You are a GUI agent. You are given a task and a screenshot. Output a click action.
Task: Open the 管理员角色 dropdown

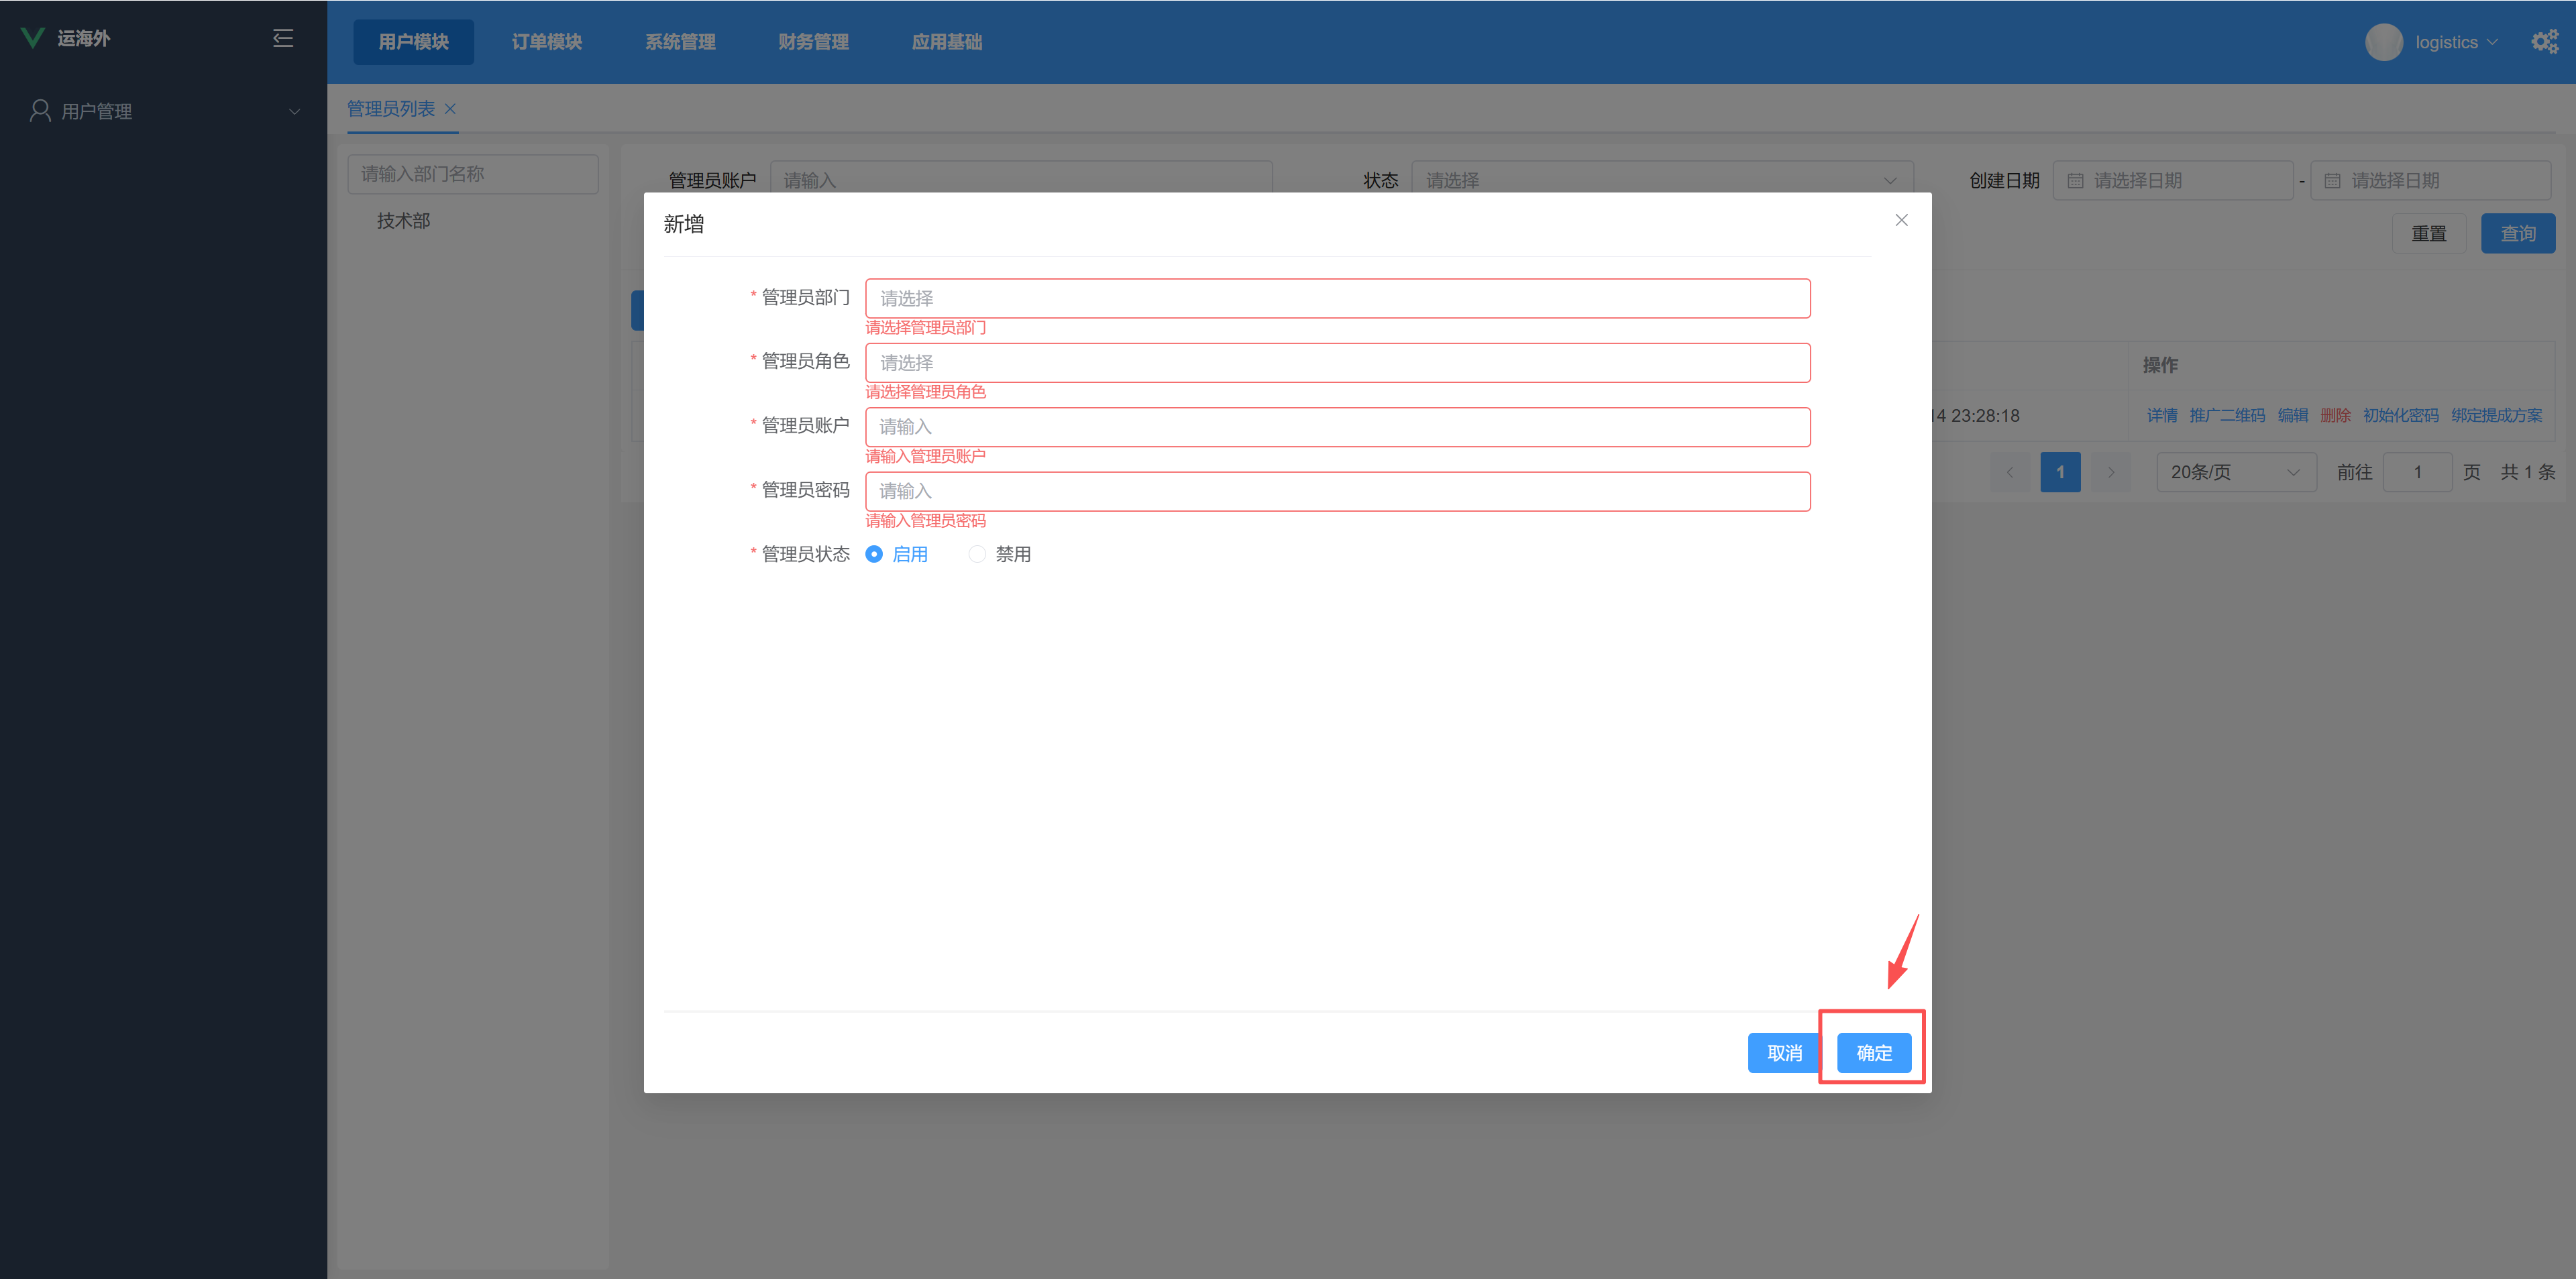click(x=1337, y=363)
